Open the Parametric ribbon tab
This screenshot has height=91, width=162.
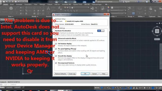click(28, 5)
